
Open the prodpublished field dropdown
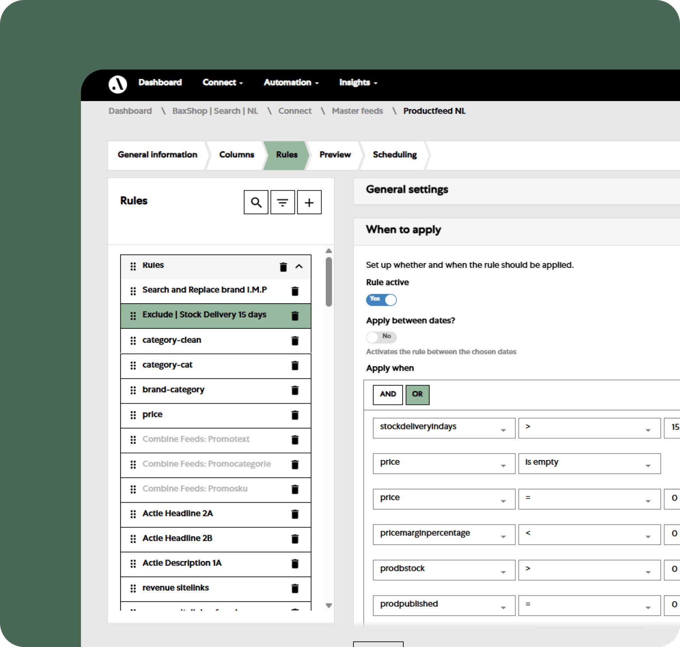pyautogui.click(x=444, y=606)
